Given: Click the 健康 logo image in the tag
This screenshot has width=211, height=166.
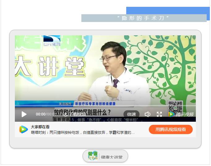Looking at the screenshot, I should (93, 155).
